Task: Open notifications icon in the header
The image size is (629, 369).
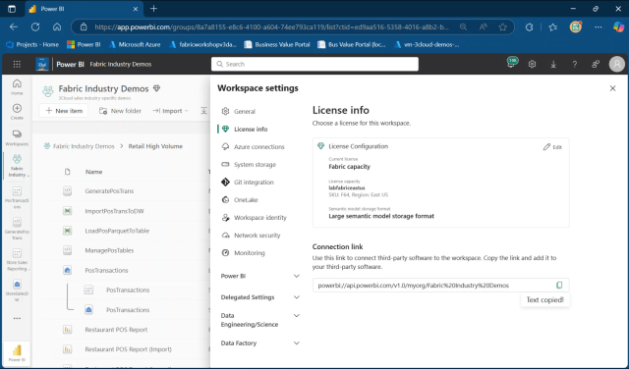Action: tap(511, 63)
